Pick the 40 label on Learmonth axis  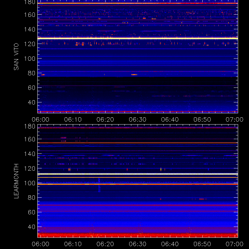31,227
